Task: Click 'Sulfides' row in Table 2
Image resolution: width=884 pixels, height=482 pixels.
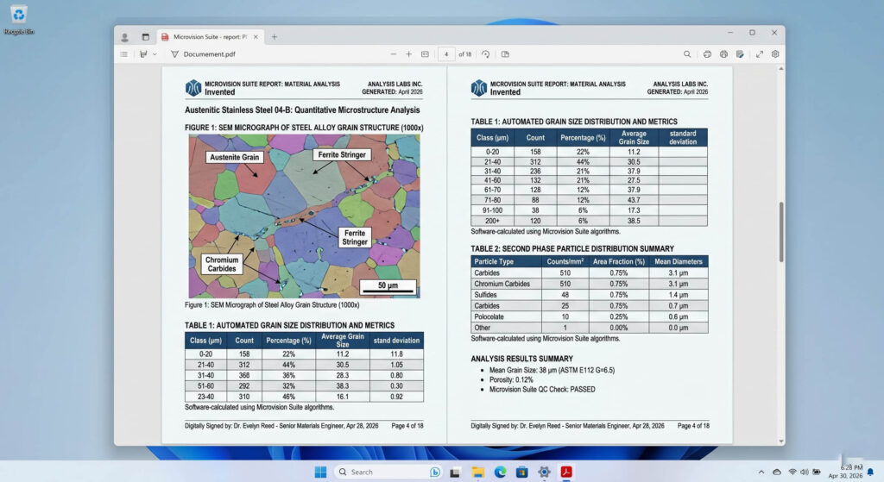Action: (589, 295)
